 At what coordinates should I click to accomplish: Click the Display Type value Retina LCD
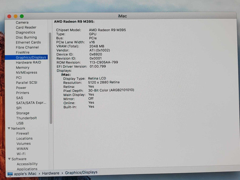pyautogui.click(x=97, y=78)
